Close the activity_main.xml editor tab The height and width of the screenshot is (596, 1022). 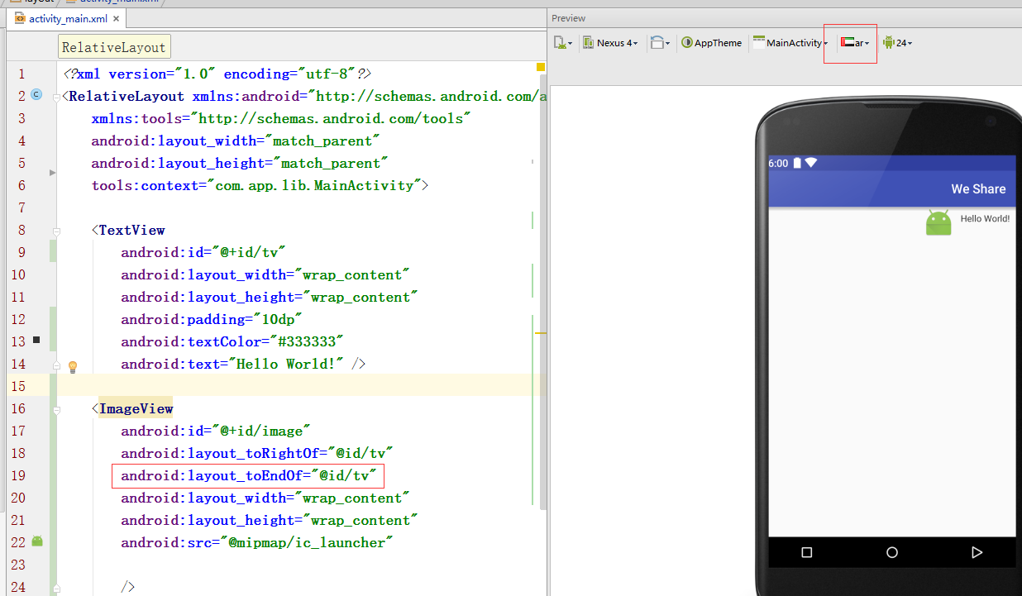click(116, 19)
